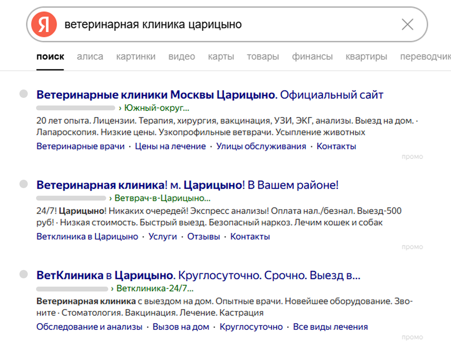Open the 'Круглосуточно' sitelink
The image size is (451, 347).
pos(251,327)
